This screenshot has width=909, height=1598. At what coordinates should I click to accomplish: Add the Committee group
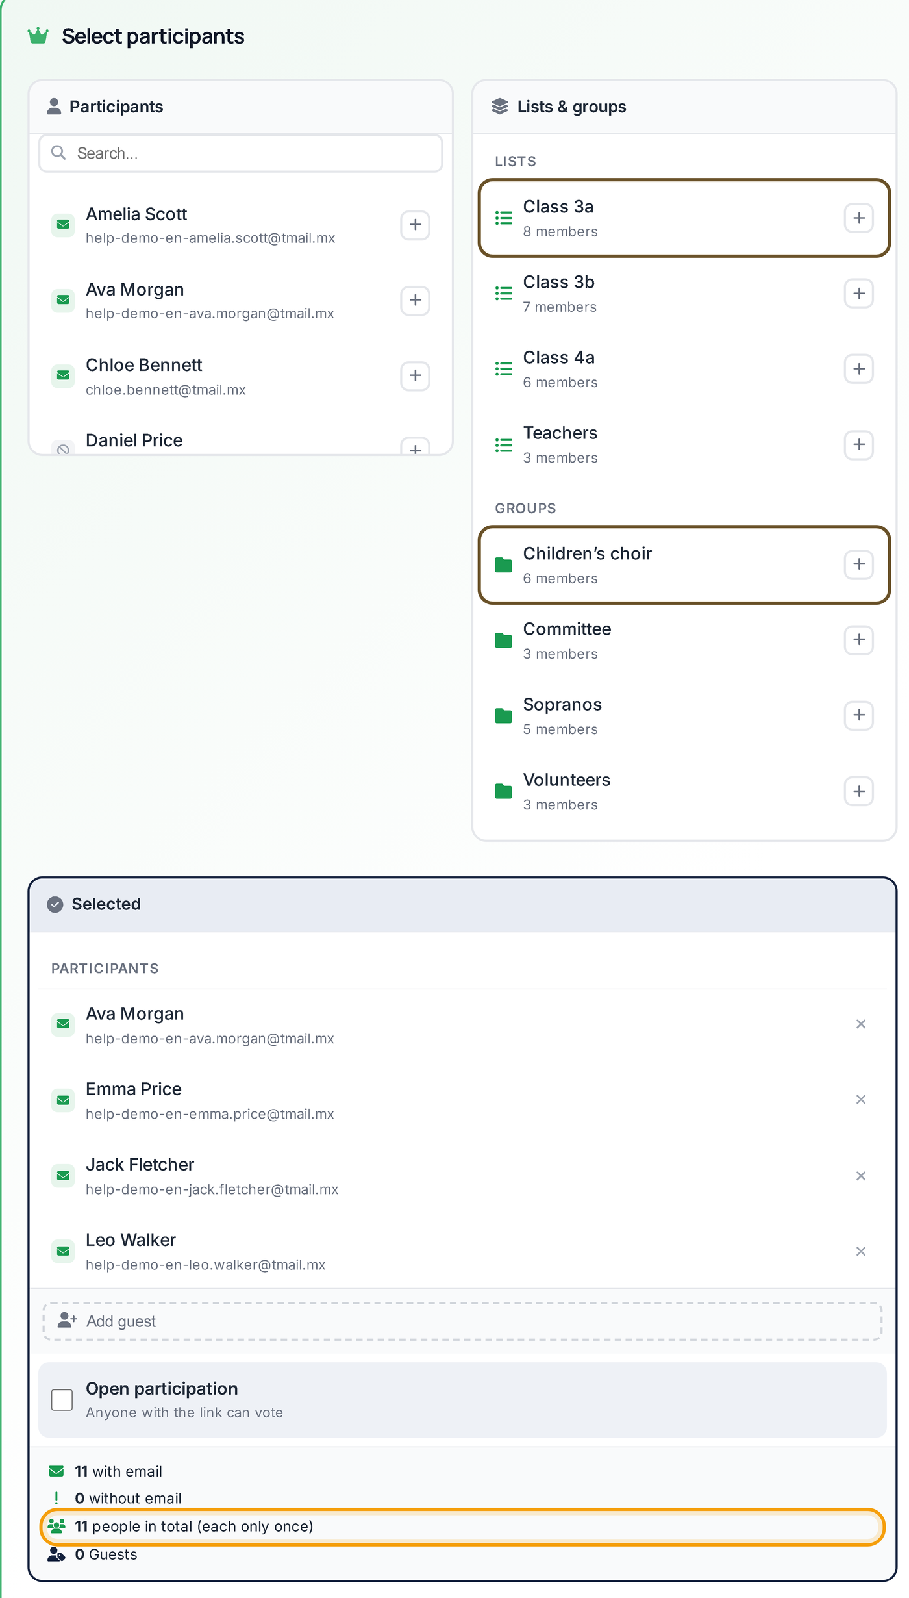[858, 640]
